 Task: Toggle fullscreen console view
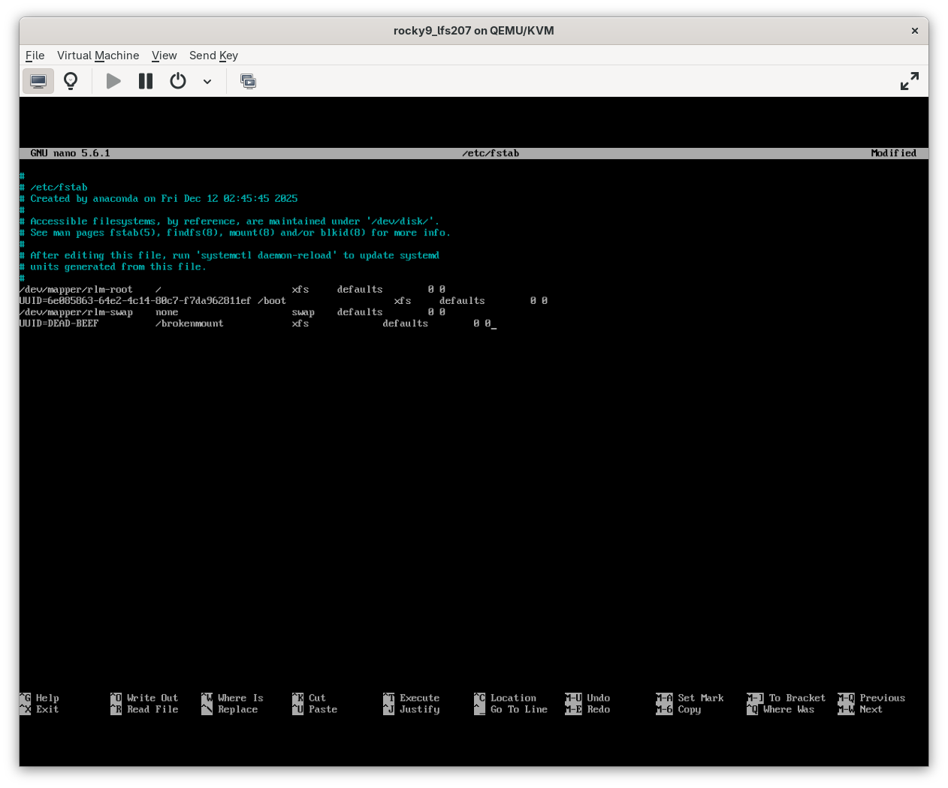(x=909, y=80)
